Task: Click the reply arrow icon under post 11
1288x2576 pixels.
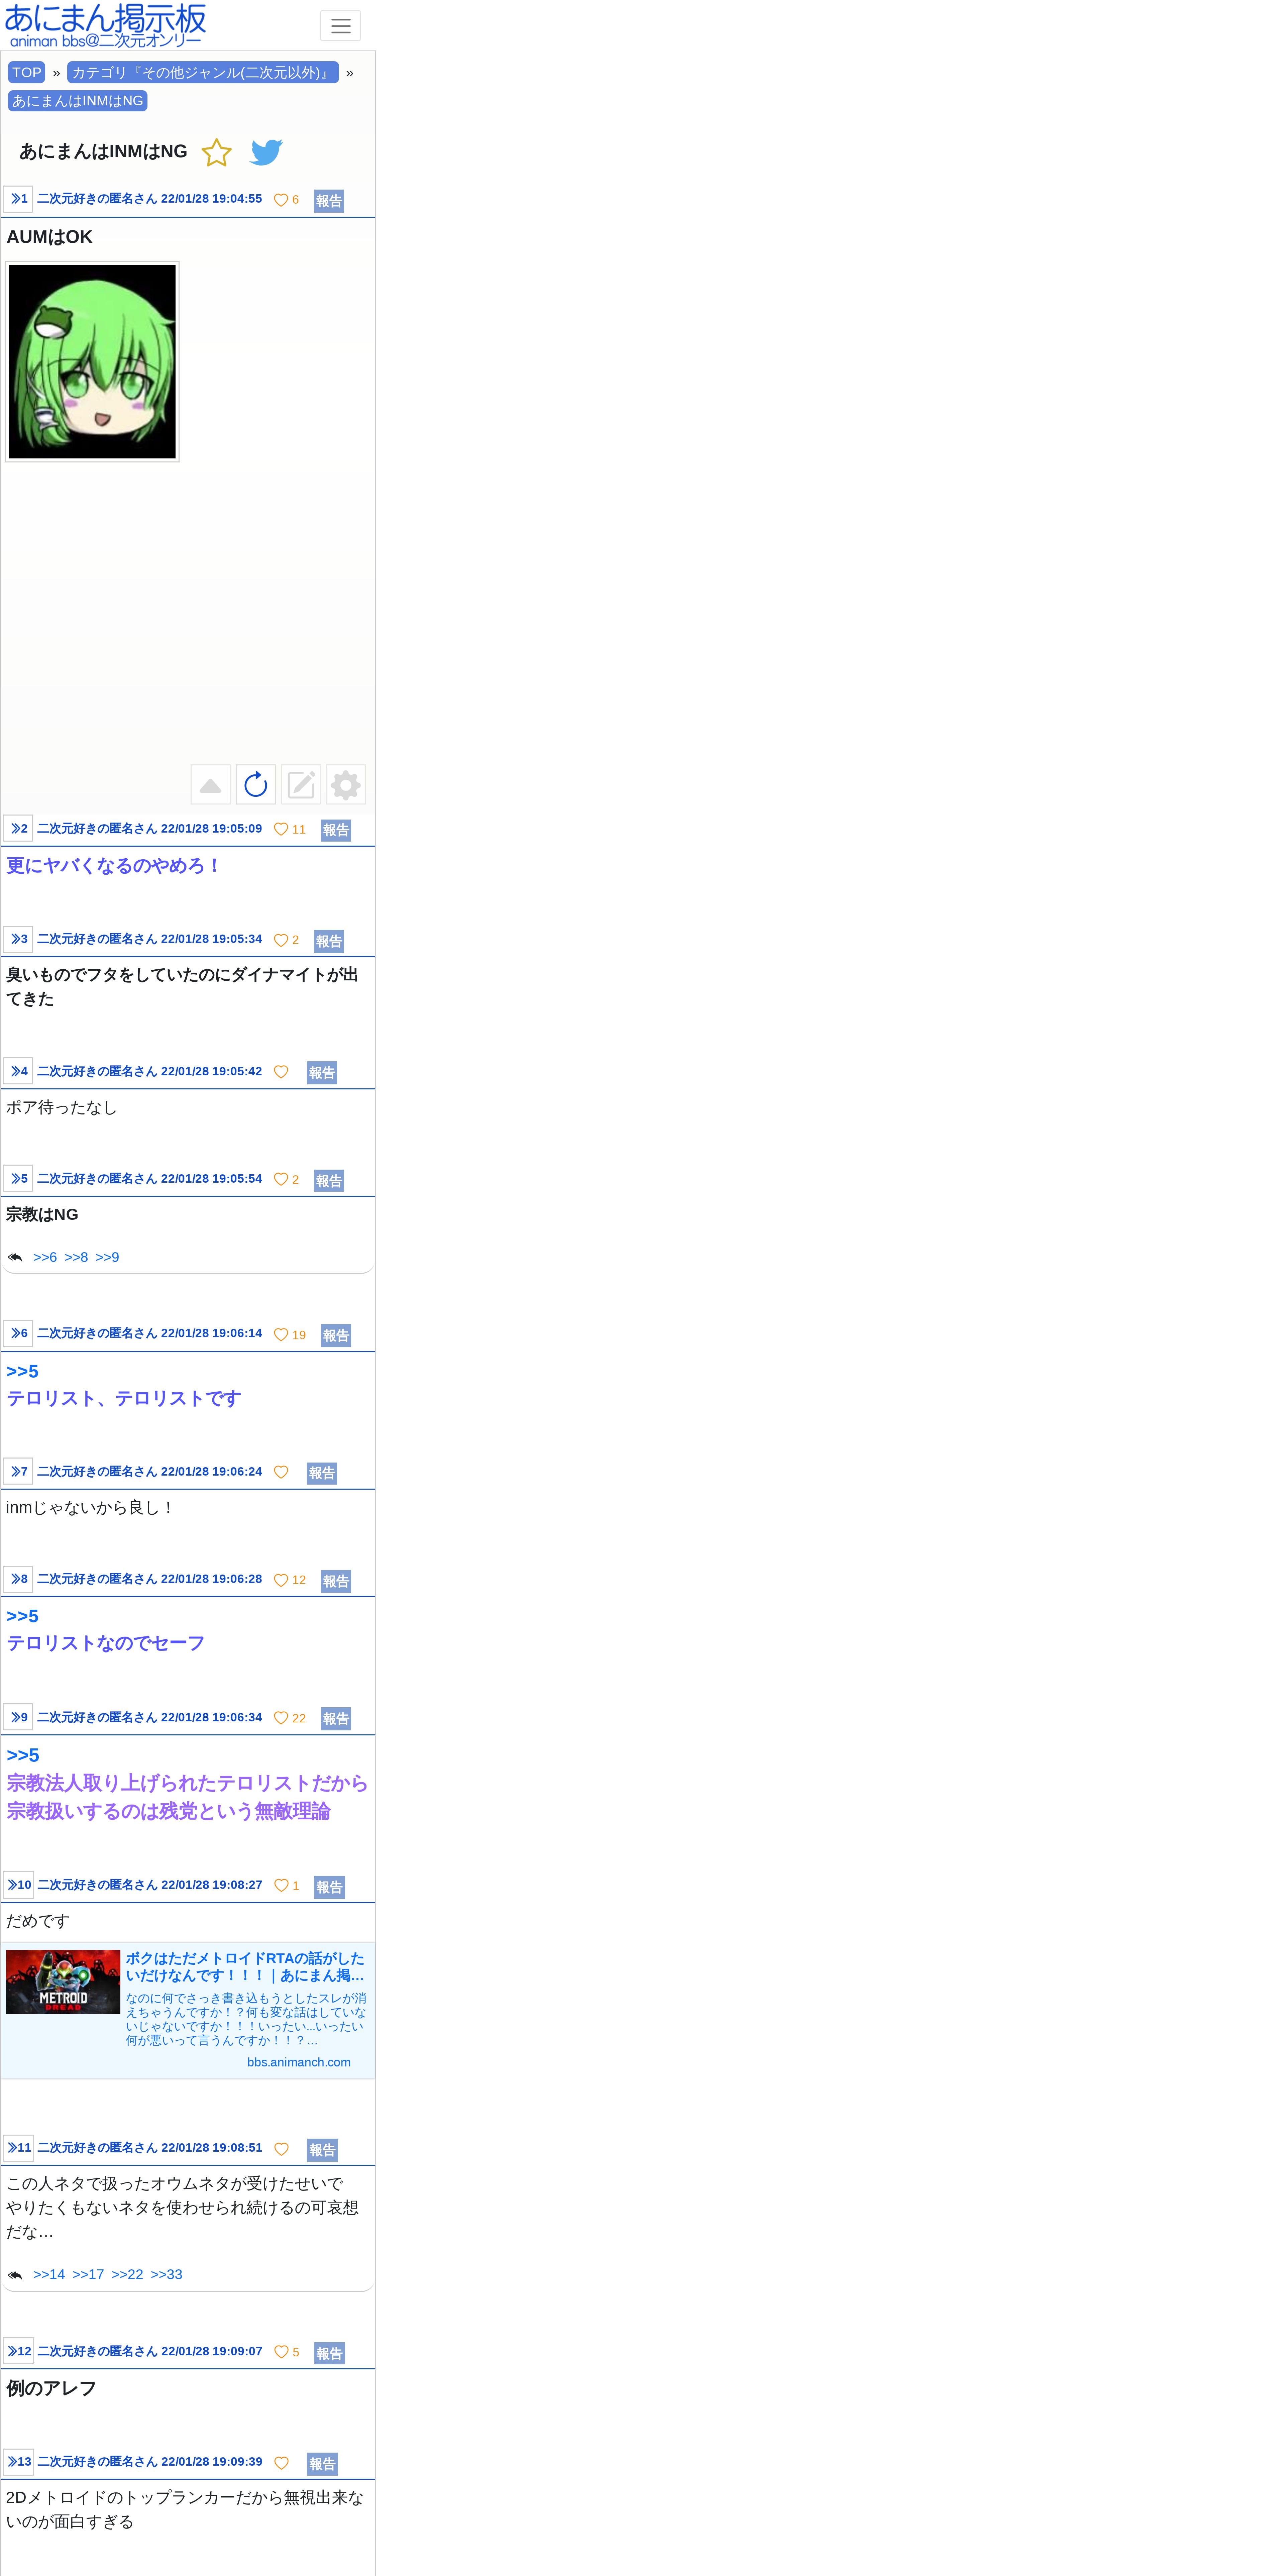Action: point(15,2275)
